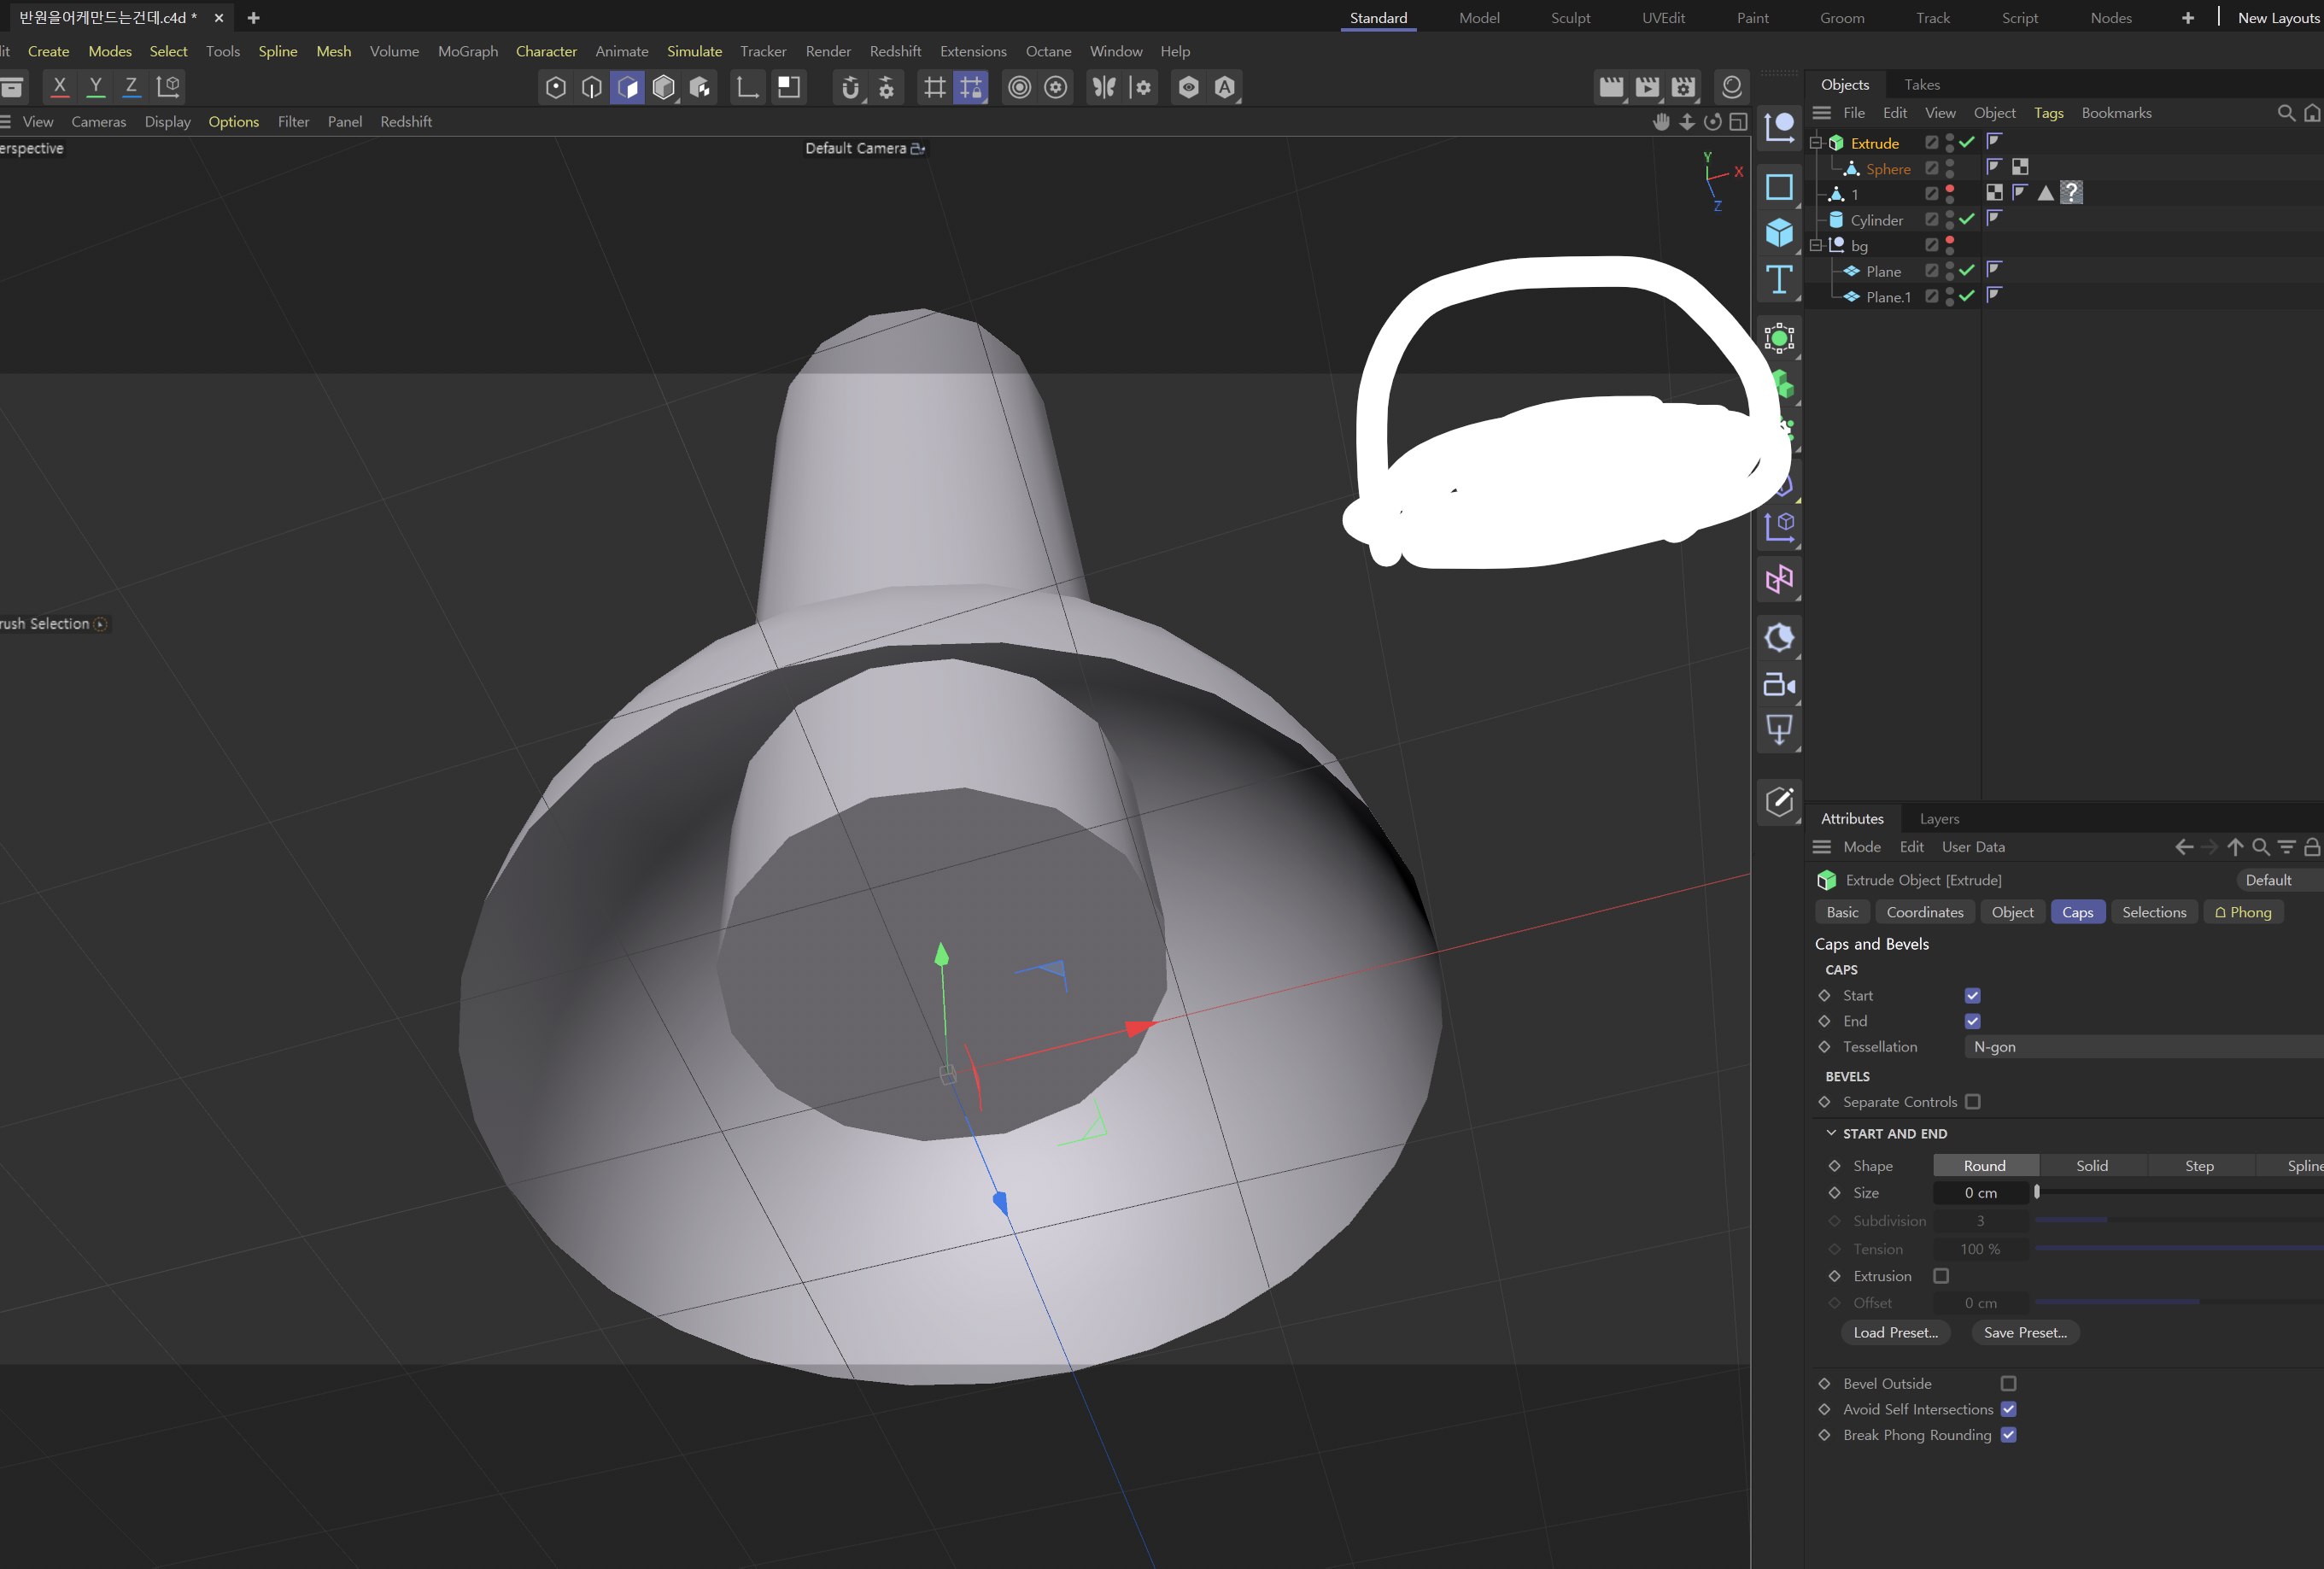Viewport: 2324px width, 1569px height.
Task: Enable Axis mode with the L-shaped icon
Action: 747,88
